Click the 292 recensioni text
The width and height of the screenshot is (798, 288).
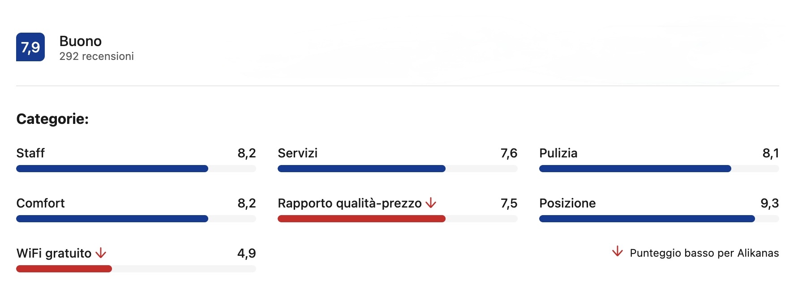[96, 56]
